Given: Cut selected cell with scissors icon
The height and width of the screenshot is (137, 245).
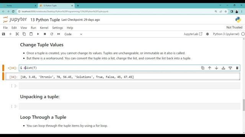Looking at the screenshot, I should 17,34.
